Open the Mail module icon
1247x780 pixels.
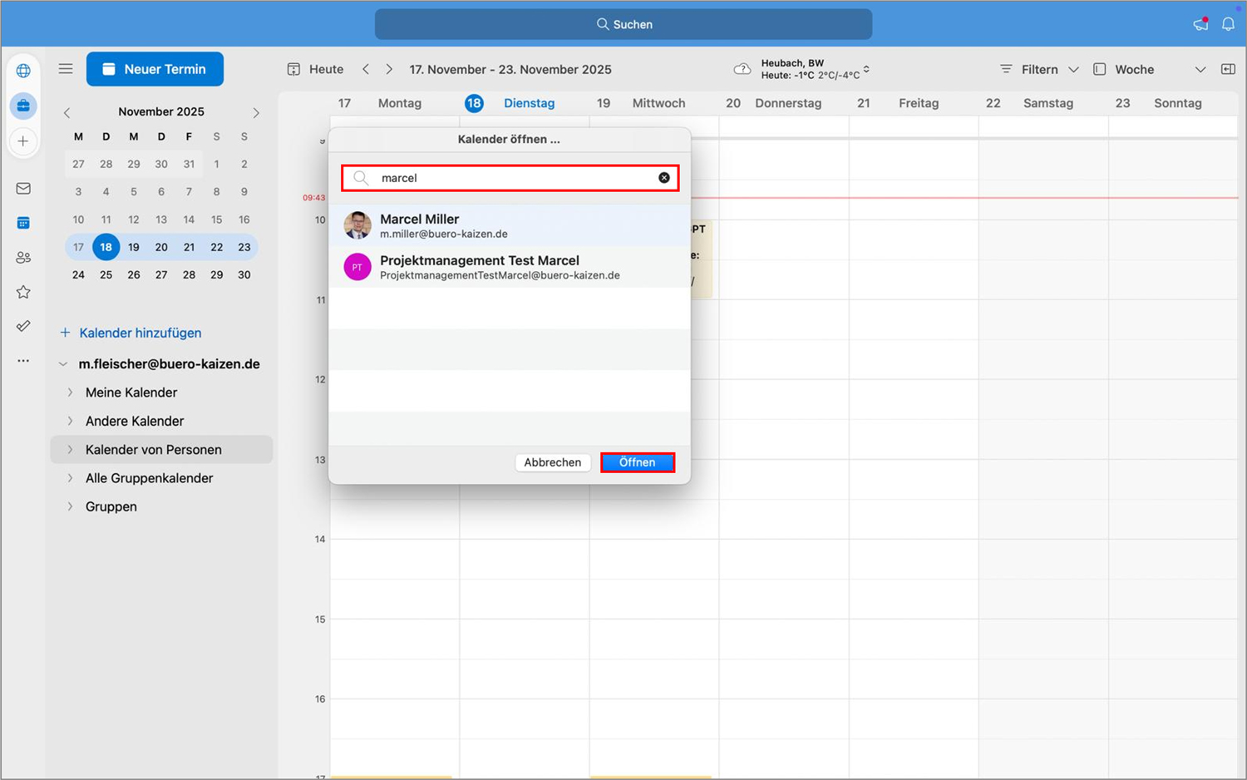(23, 189)
